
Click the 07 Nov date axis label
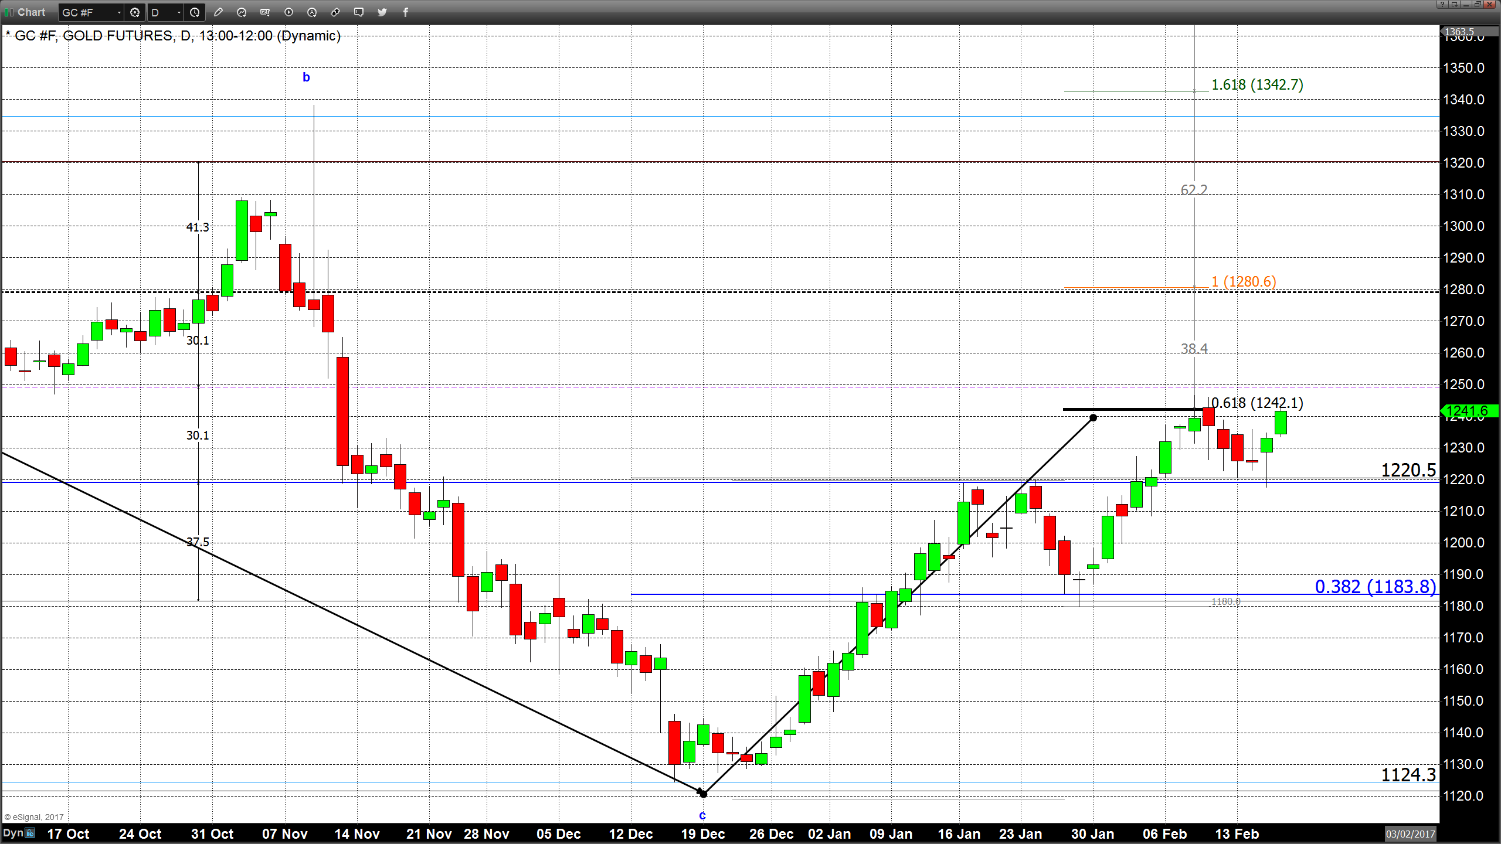[x=285, y=834]
